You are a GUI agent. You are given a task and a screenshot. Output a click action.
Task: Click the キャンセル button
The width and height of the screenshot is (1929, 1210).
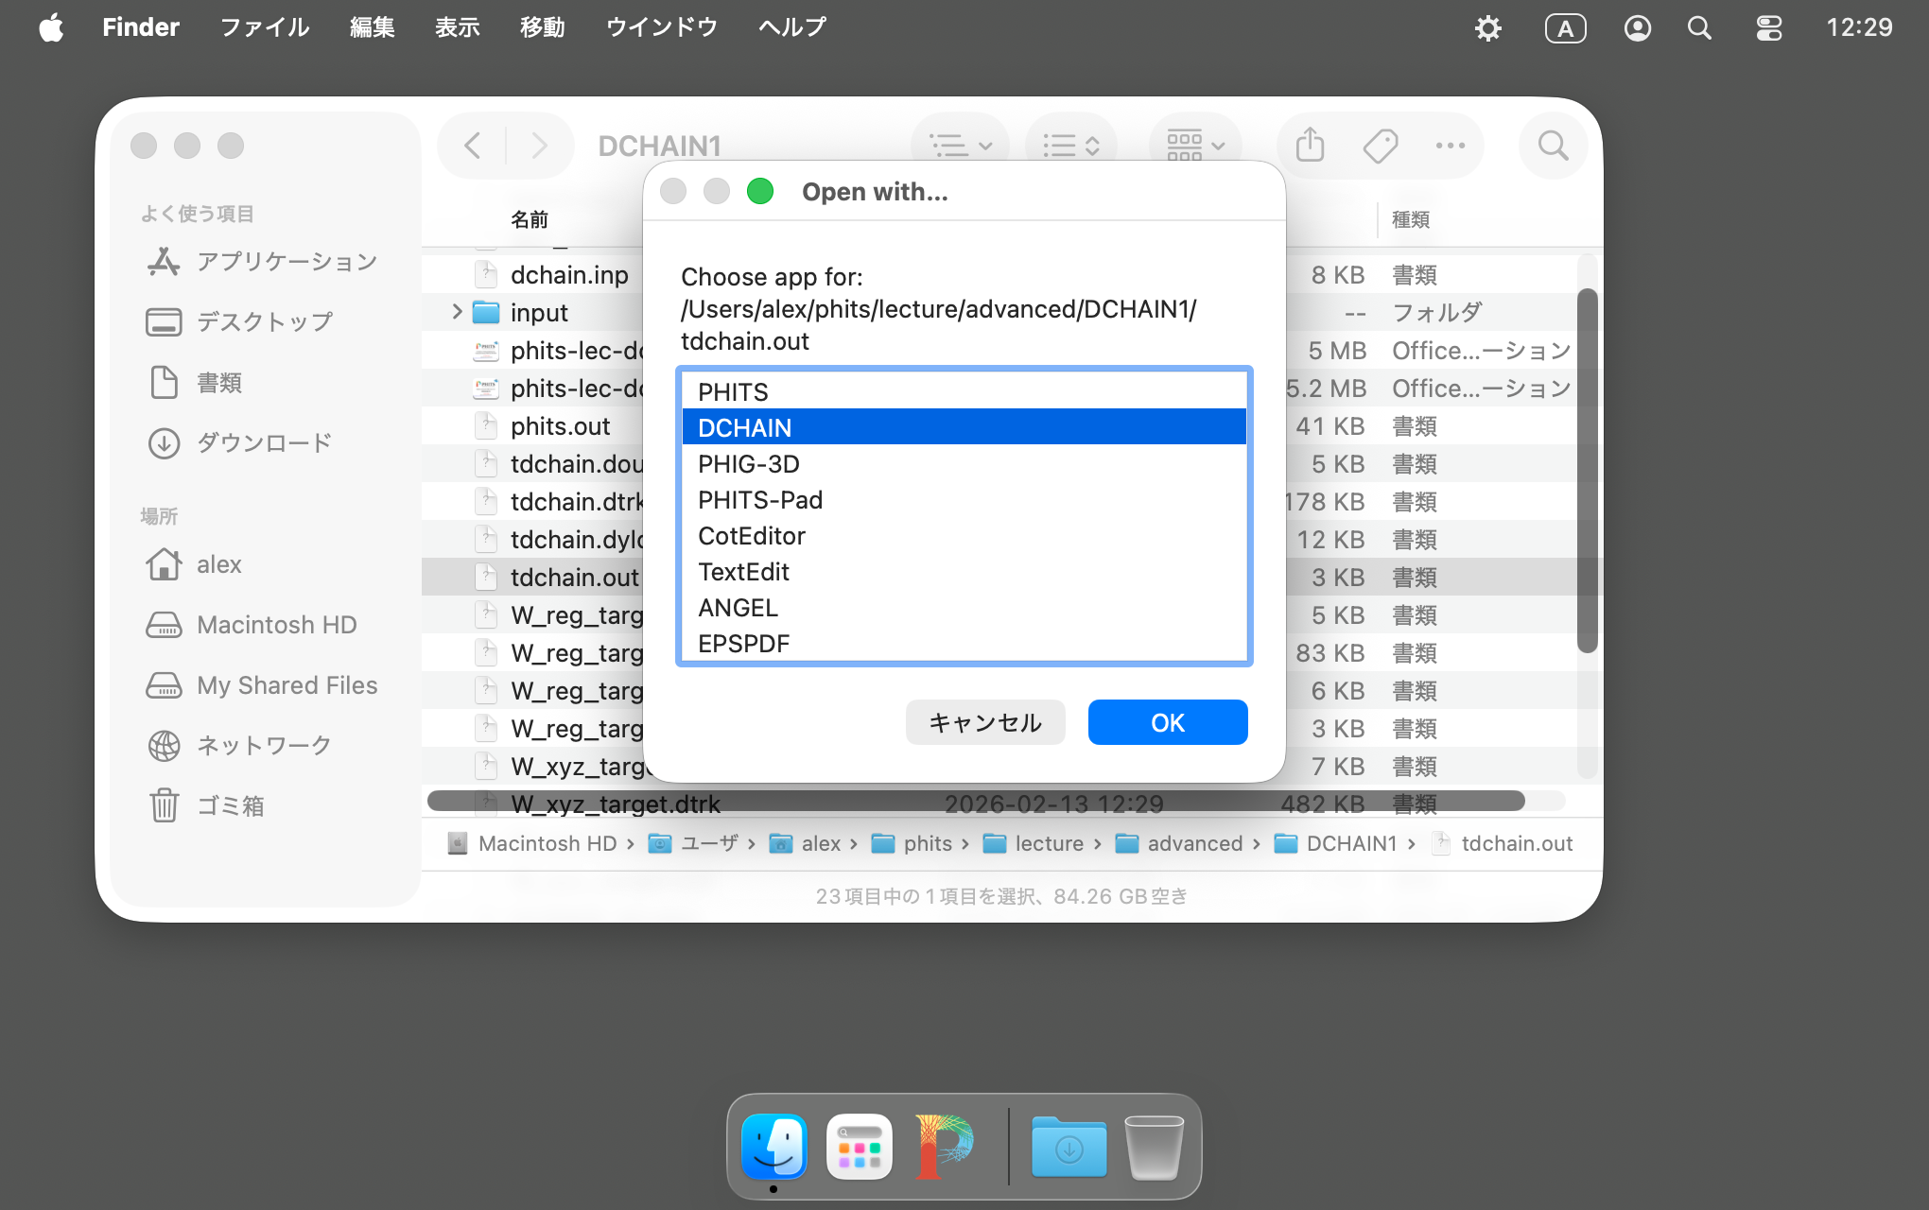[x=984, y=722]
